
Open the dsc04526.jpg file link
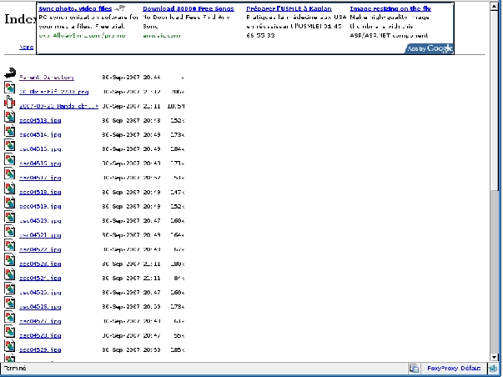click(40, 307)
